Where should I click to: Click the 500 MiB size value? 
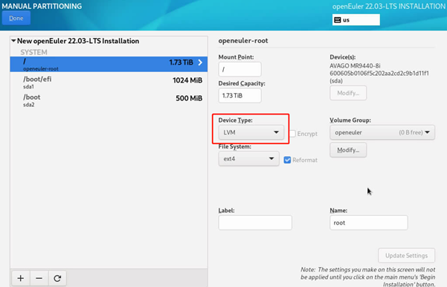click(189, 98)
